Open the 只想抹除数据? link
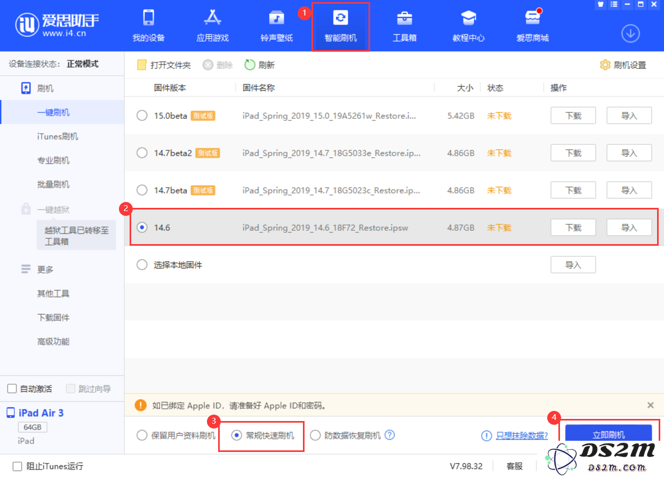The height and width of the screenshot is (477, 664). (x=522, y=435)
